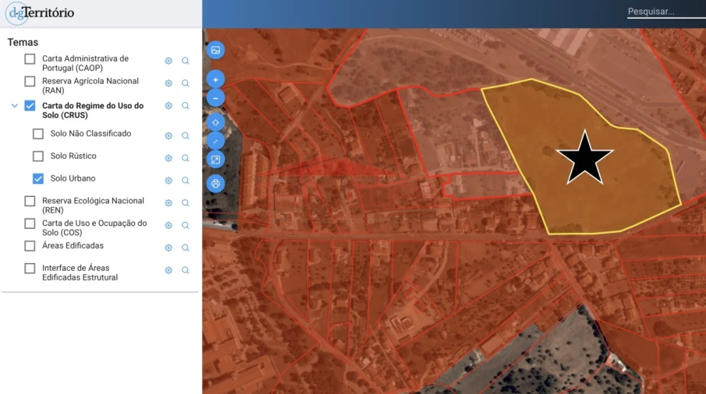Click the extent/fullscreen map button

pos(215,160)
